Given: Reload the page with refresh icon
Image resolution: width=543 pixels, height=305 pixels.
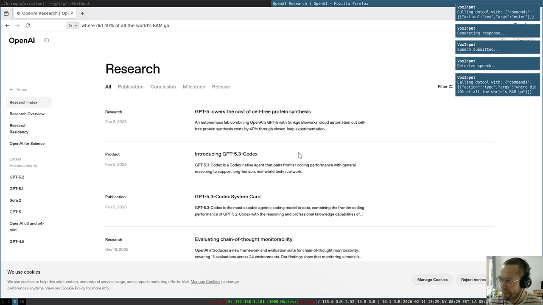Looking at the screenshot, I should pyautogui.click(x=28, y=25).
